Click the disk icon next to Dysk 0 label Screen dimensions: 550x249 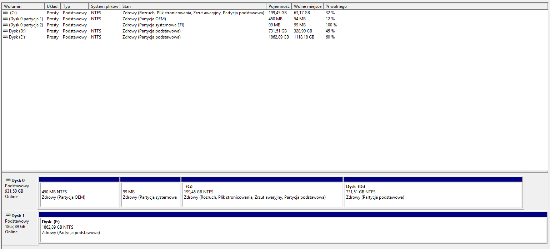8,180
